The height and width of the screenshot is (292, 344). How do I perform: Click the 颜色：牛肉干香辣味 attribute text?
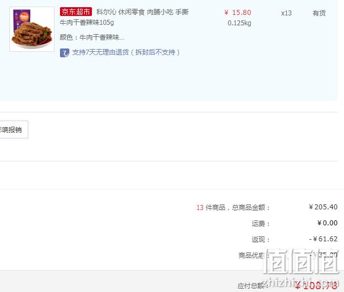coord(92,37)
